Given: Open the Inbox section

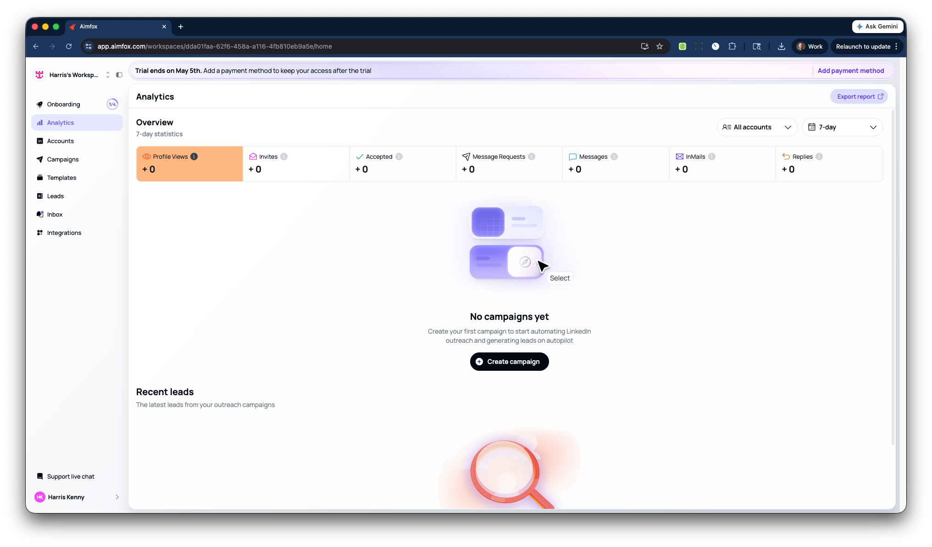Looking at the screenshot, I should pyautogui.click(x=55, y=214).
